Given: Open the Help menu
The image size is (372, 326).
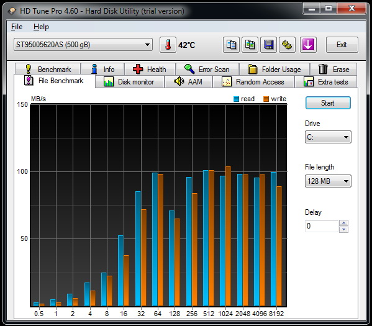Looking at the screenshot, I should [41, 27].
